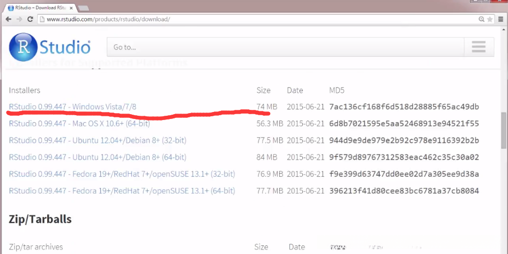Click the Installers column header
Viewport: 508px width, 254px height.
pyautogui.click(x=25, y=90)
